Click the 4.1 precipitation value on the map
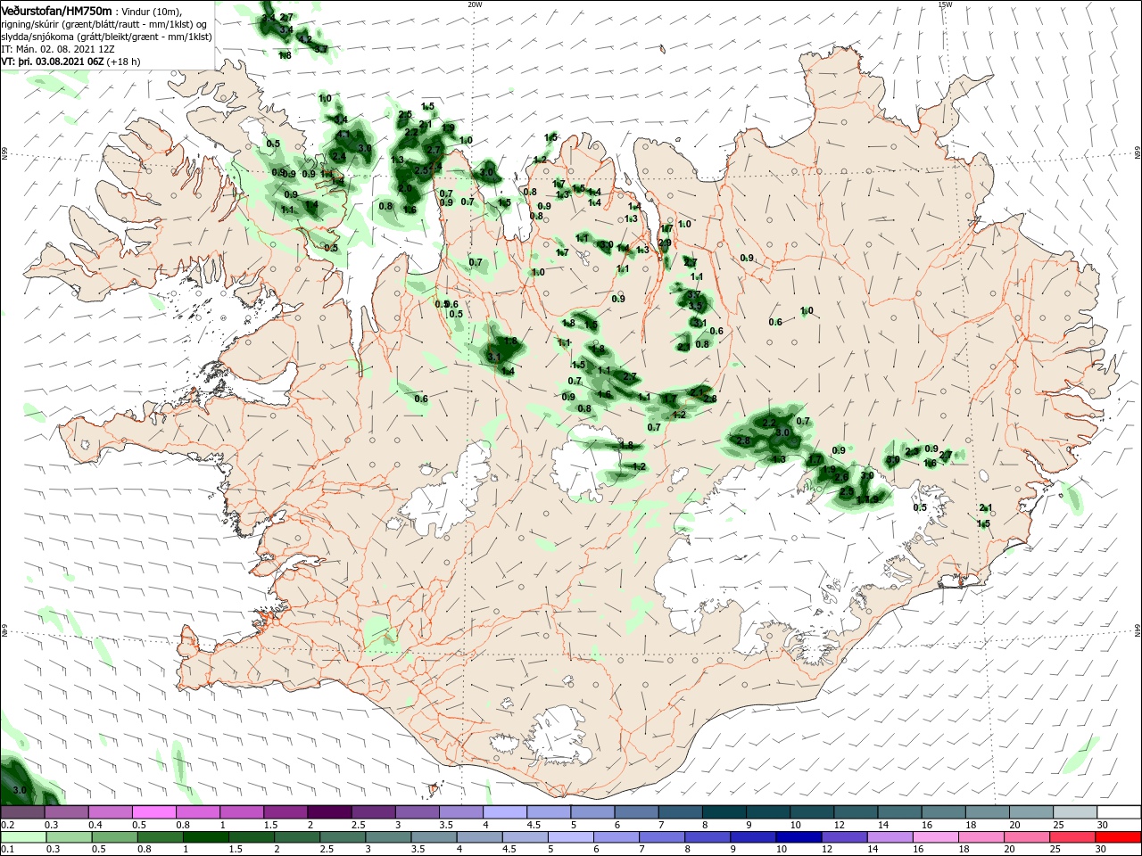 (343, 135)
